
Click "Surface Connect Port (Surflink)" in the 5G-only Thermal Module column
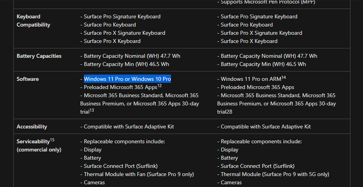point(258,166)
